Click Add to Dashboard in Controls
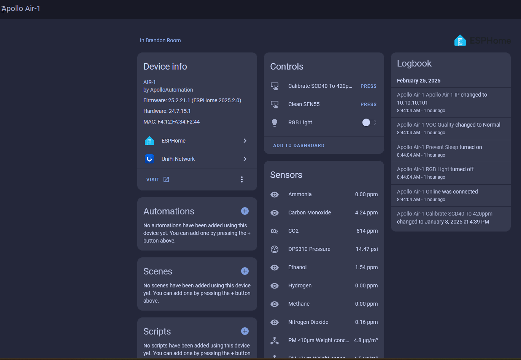Screen dimensions: 521x360 299,146
